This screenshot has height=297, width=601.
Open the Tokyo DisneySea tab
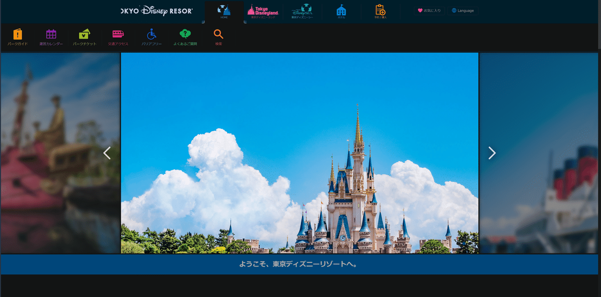[x=302, y=12]
